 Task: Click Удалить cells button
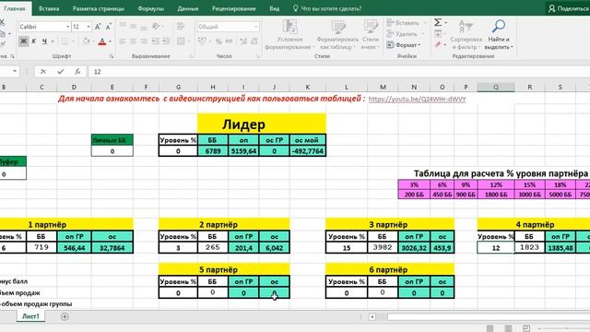pos(402,34)
